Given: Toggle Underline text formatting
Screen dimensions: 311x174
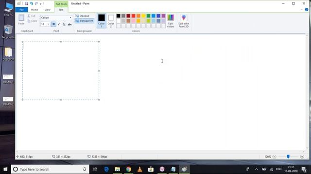Looking at the screenshot, I should click(64, 24).
